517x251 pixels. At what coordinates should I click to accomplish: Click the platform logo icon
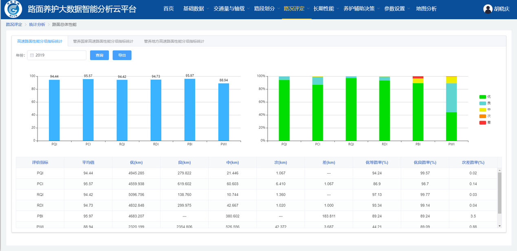(13, 9)
